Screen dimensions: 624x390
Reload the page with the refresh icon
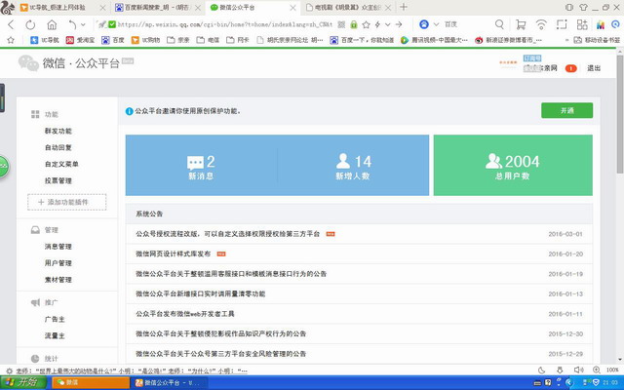(30, 24)
